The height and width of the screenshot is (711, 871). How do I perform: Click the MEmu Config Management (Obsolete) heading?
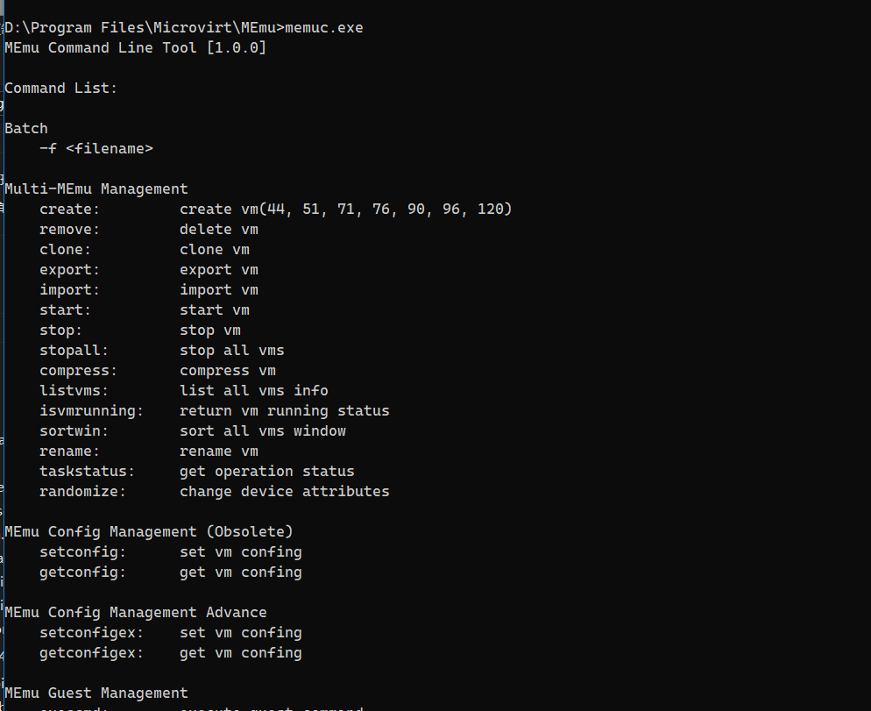tap(149, 531)
